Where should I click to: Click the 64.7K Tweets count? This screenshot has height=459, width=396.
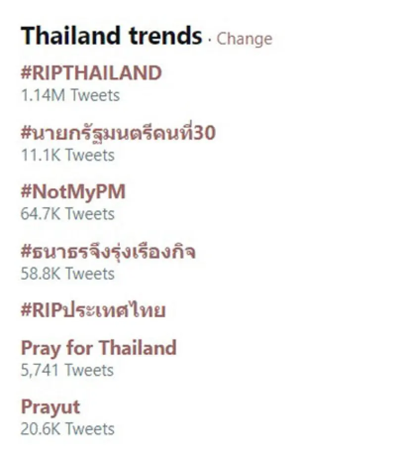[x=67, y=214]
